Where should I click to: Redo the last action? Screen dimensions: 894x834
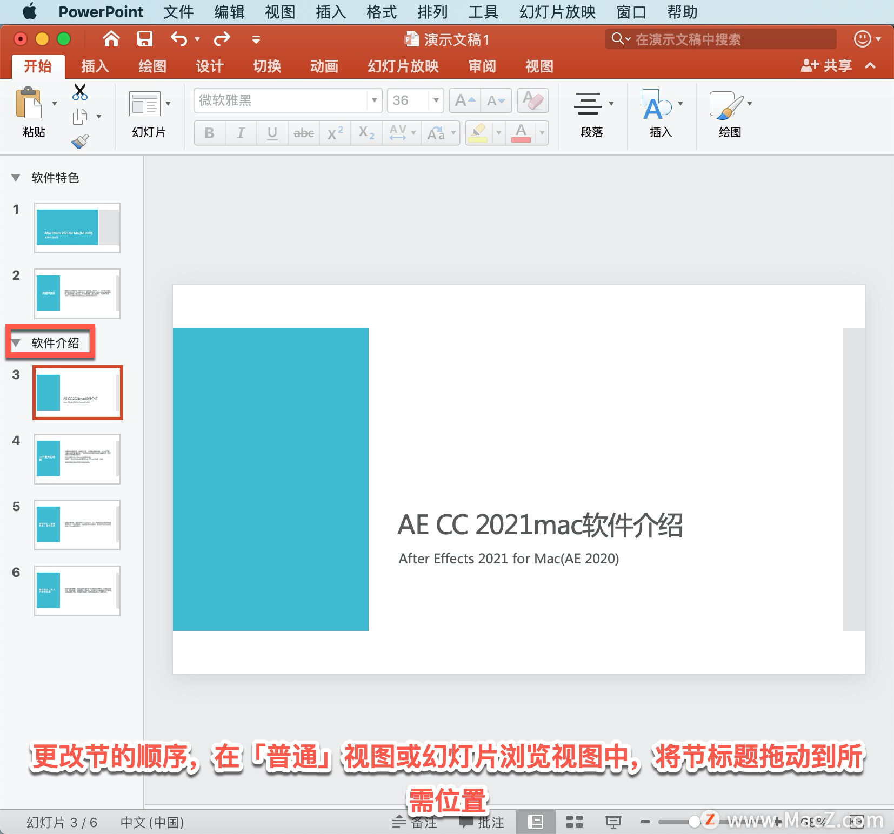[222, 39]
